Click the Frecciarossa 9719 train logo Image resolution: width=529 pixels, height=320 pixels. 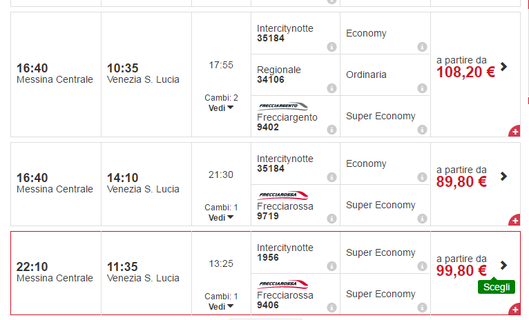[x=282, y=195]
